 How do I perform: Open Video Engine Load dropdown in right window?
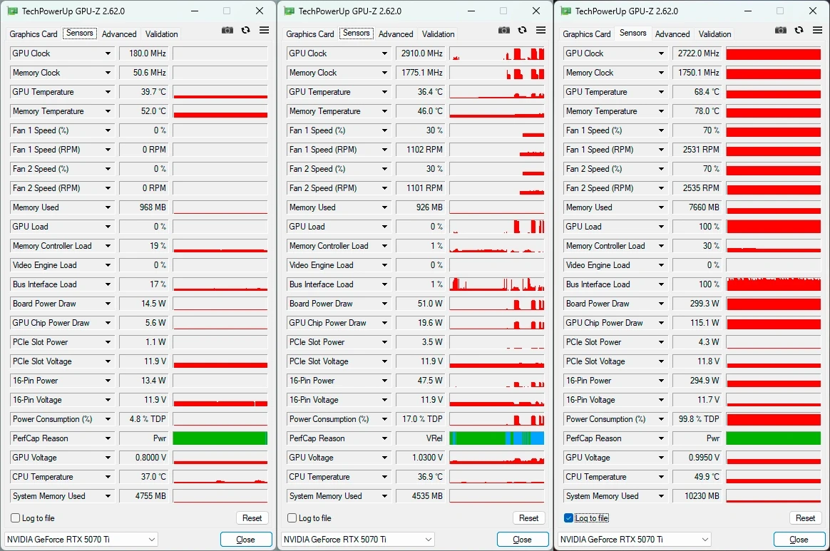[x=662, y=265]
